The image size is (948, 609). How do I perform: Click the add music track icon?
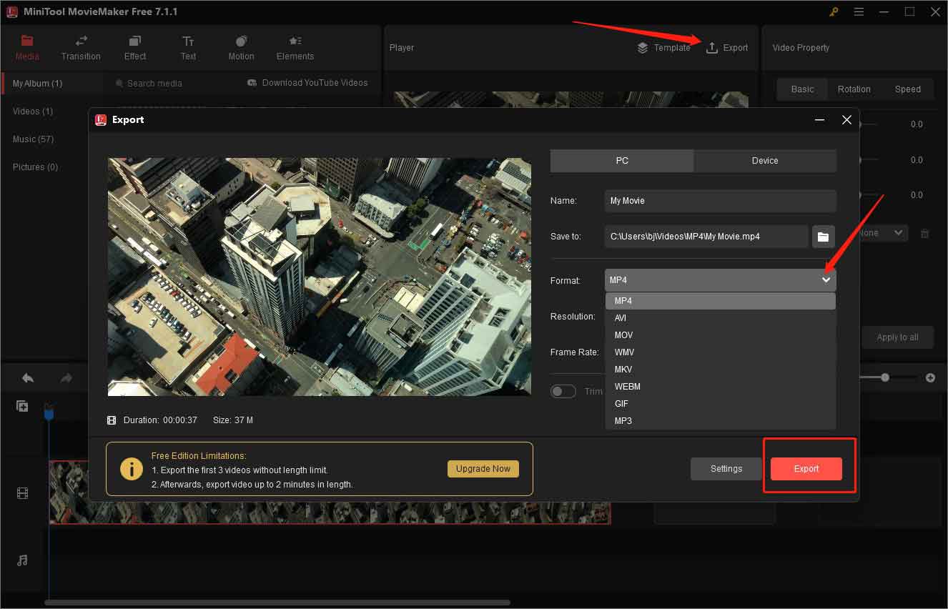click(22, 561)
